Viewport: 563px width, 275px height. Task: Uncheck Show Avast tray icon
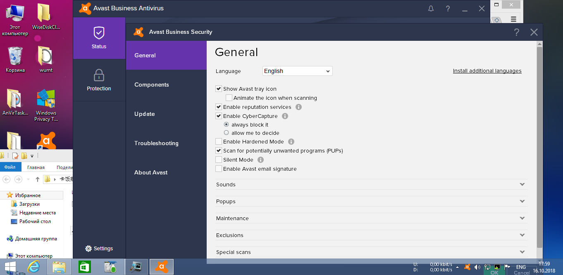coord(219,89)
